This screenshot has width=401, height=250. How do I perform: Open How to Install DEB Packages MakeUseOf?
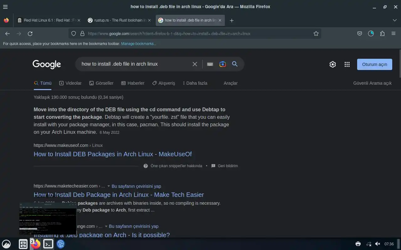point(113,154)
